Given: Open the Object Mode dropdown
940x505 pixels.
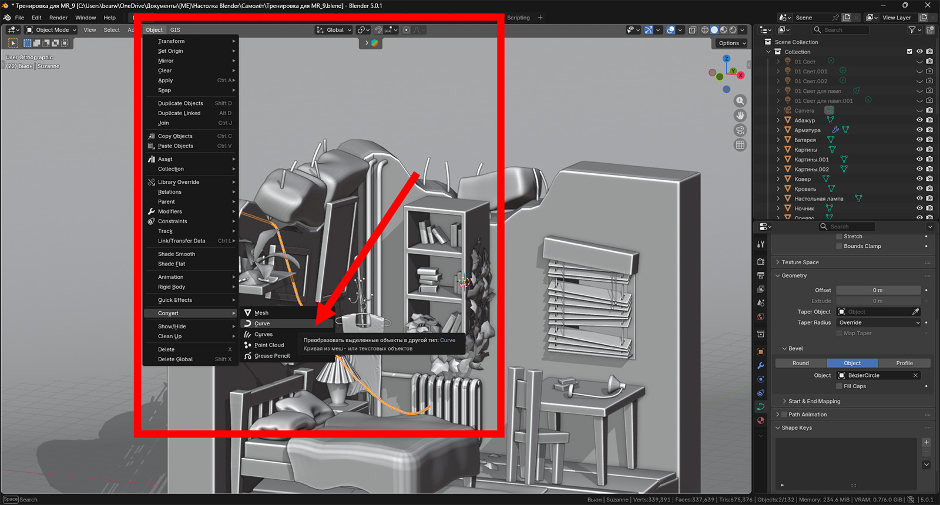Looking at the screenshot, I should click(x=52, y=30).
